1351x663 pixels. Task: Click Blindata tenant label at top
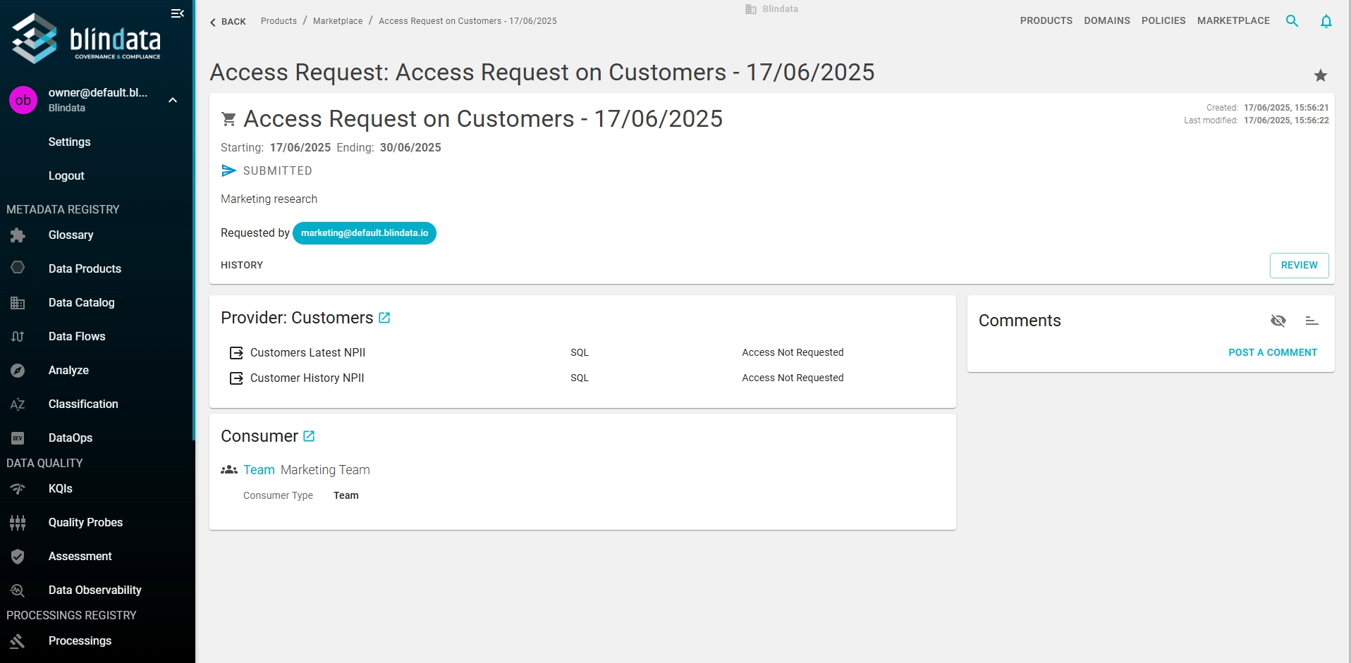pos(771,9)
